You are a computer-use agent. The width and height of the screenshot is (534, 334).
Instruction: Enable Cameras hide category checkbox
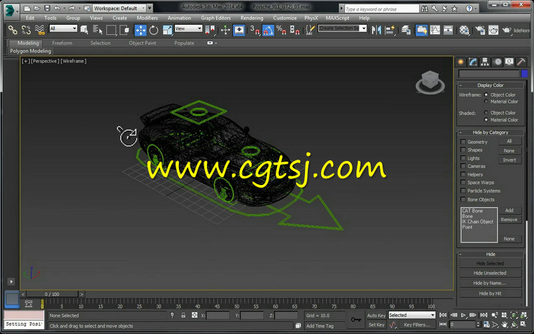pyautogui.click(x=463, y=166)
